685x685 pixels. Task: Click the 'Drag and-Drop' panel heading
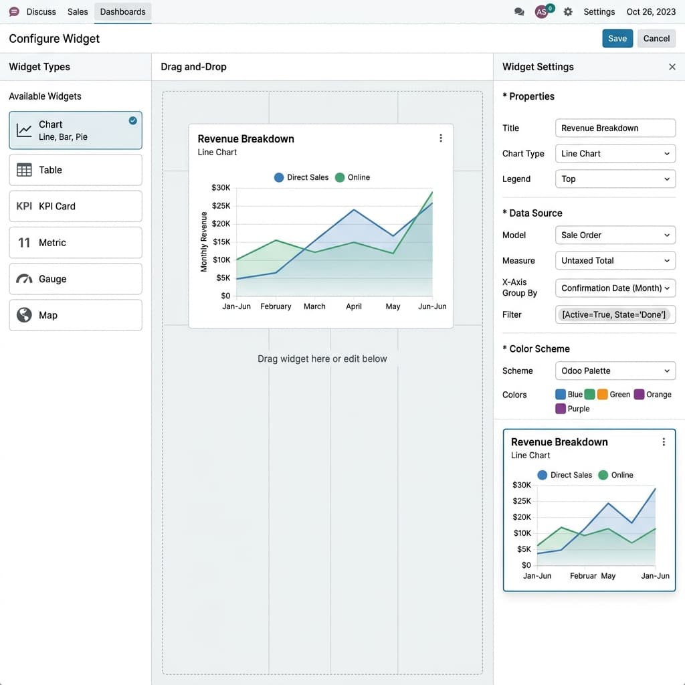click(x=193, y=67)
